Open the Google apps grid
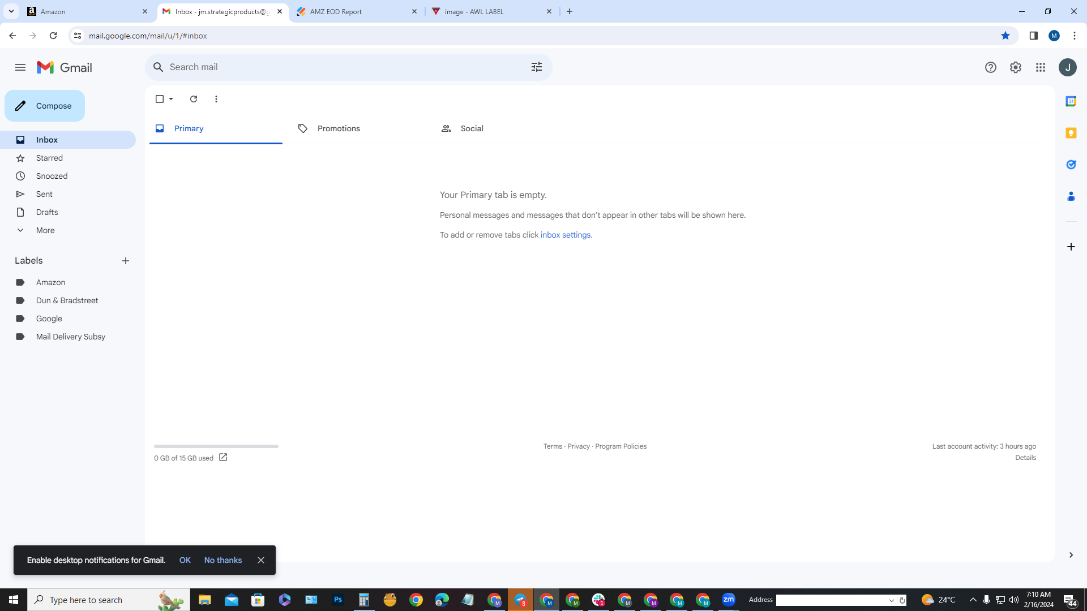 pos(1041,67)
